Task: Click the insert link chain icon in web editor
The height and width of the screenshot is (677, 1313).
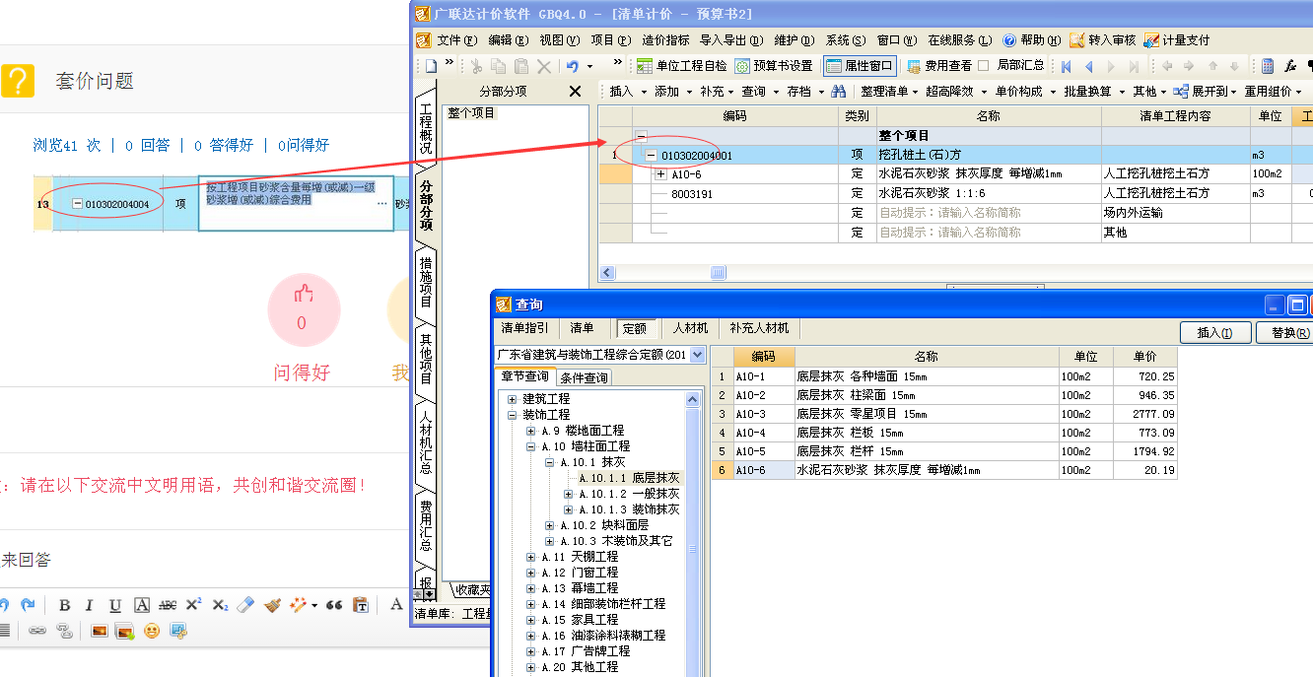Action: click(36, 631)
